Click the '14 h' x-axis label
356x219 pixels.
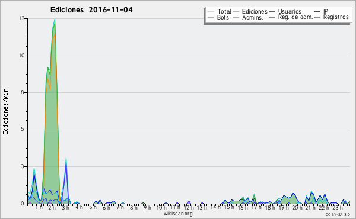coord(215,207)
